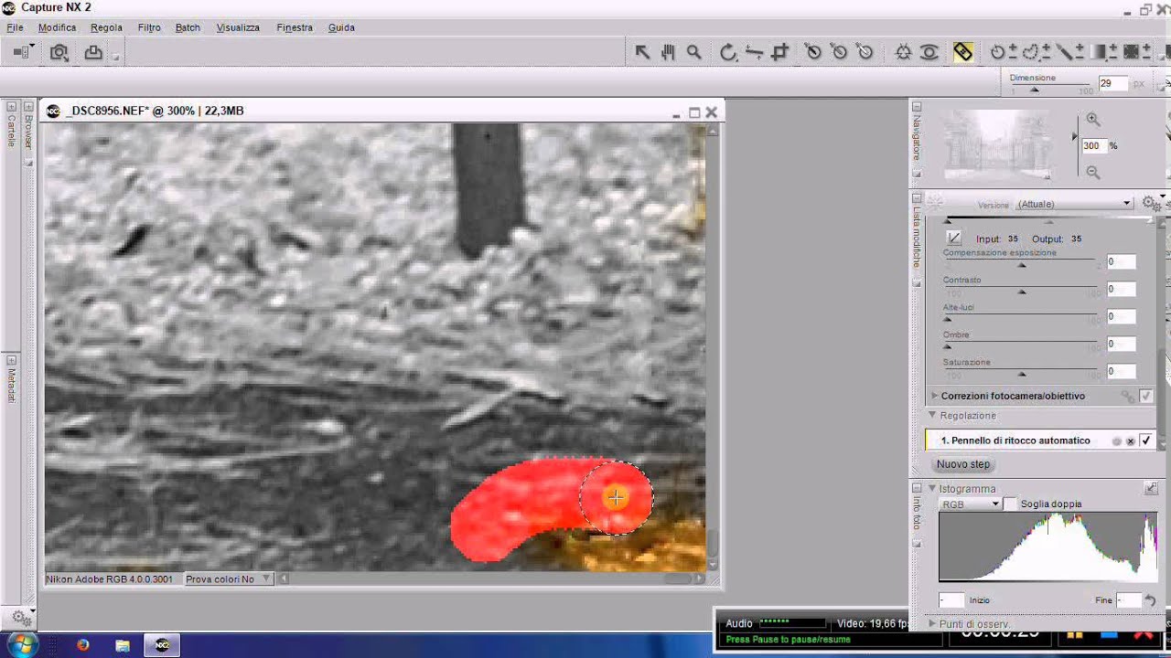Select the selection brush tool
This screenshot has height=658, width=1171.
pyautogui.click(x=1065, y=52)
